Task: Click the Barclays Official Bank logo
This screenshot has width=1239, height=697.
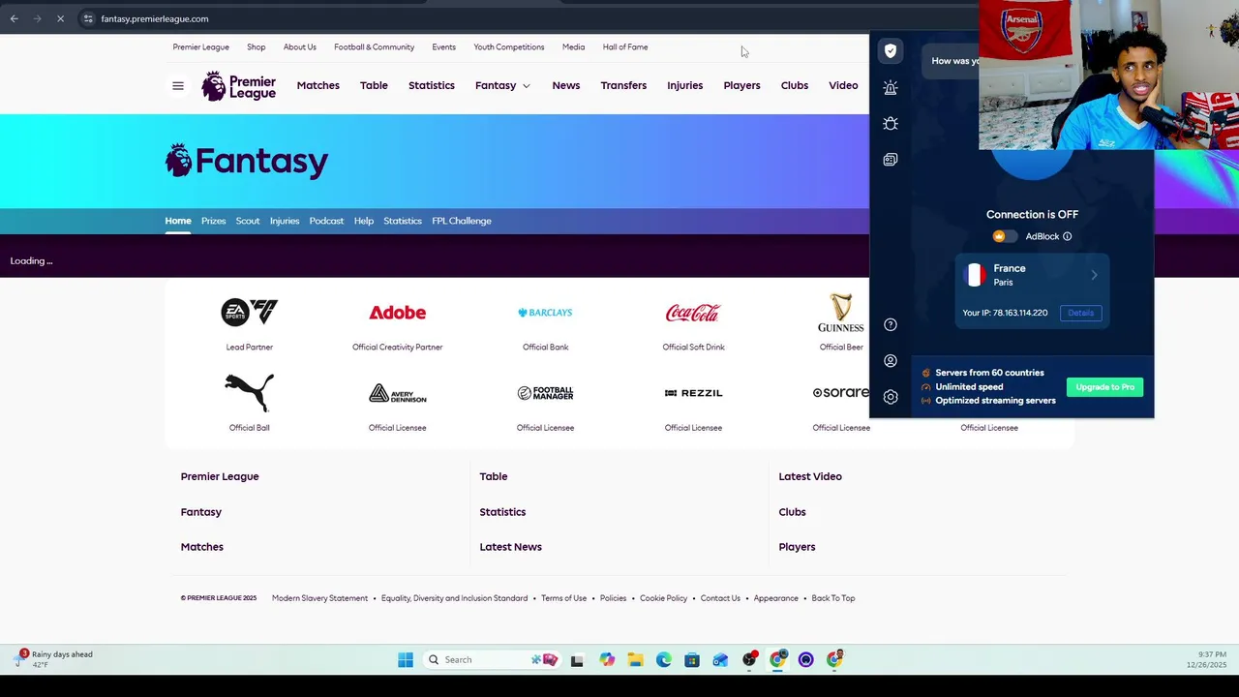Action: pos(545,313)
